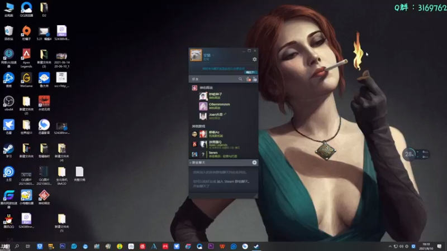Open the status dropdown next to username

213,55
